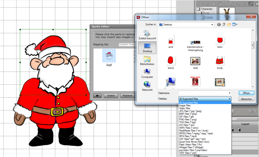Select the kopf sprite thumbnail
Screen dimensions: 259x157
pyautogui.click(x=109, y=57)
